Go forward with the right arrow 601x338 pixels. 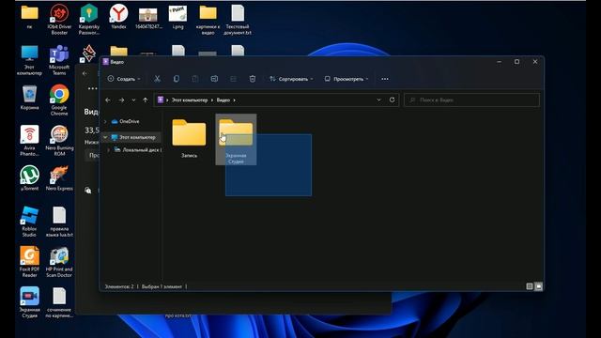121,100
